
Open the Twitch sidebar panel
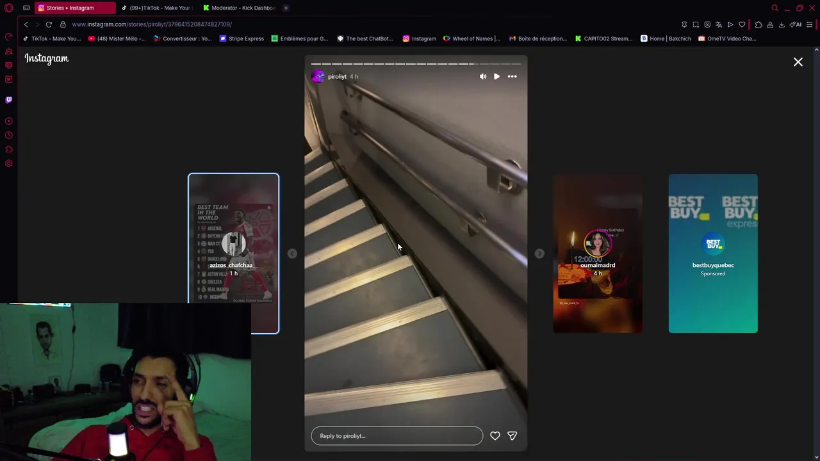click(9, 100)
